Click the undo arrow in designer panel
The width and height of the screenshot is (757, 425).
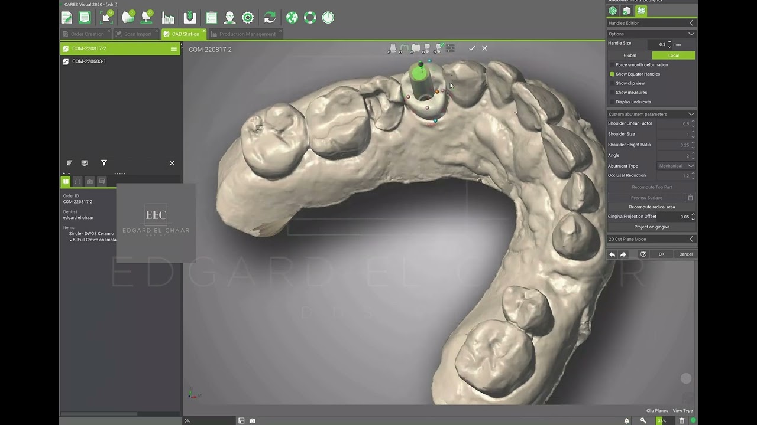coord(612,254)
